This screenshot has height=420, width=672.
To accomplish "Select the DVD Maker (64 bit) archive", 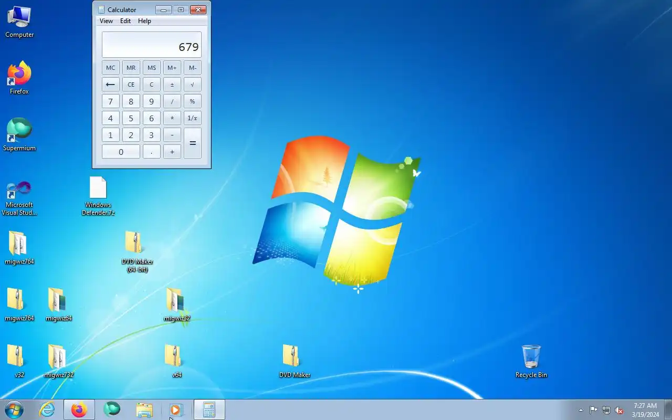I will [138, 252].
